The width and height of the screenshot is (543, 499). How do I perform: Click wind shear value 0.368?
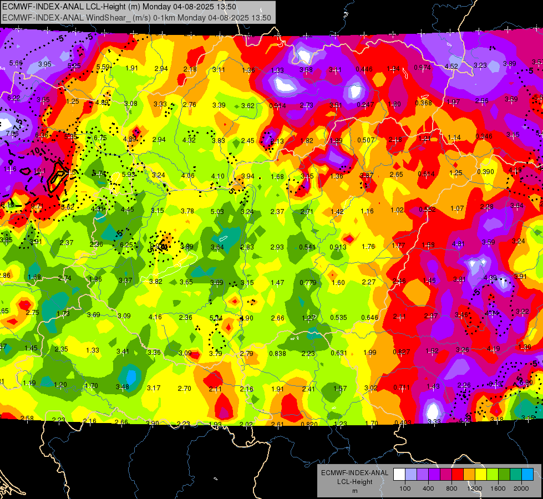click(x=424, y=103)
